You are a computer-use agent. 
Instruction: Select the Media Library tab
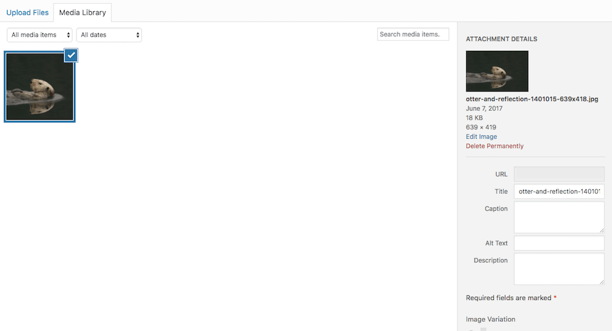pos(82,12)
